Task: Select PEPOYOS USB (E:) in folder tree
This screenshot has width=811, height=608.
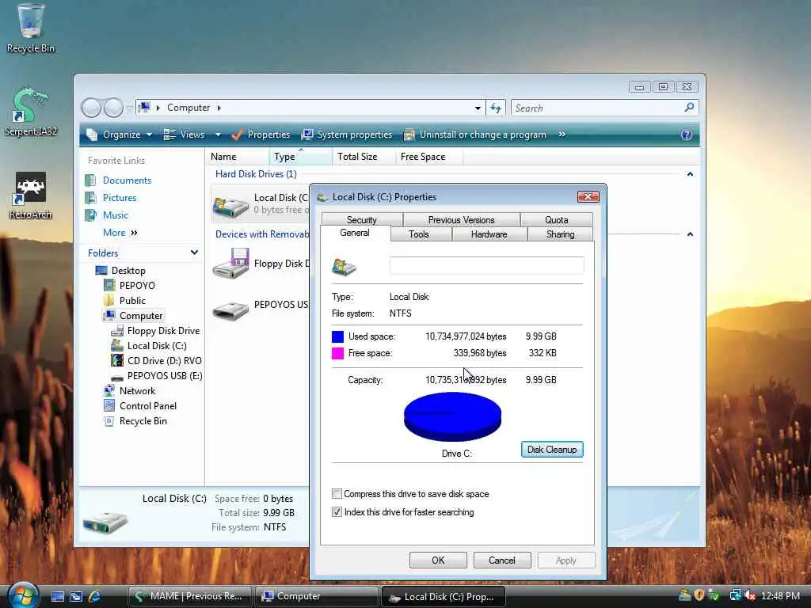Action: (x=165, y=375)
